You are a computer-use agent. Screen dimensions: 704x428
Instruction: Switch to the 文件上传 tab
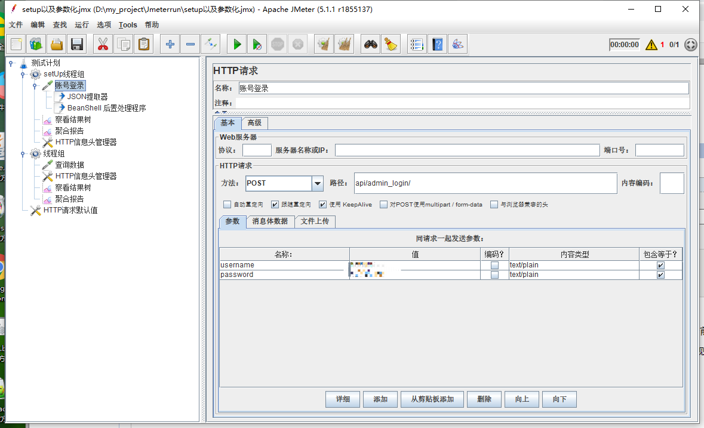315,221
